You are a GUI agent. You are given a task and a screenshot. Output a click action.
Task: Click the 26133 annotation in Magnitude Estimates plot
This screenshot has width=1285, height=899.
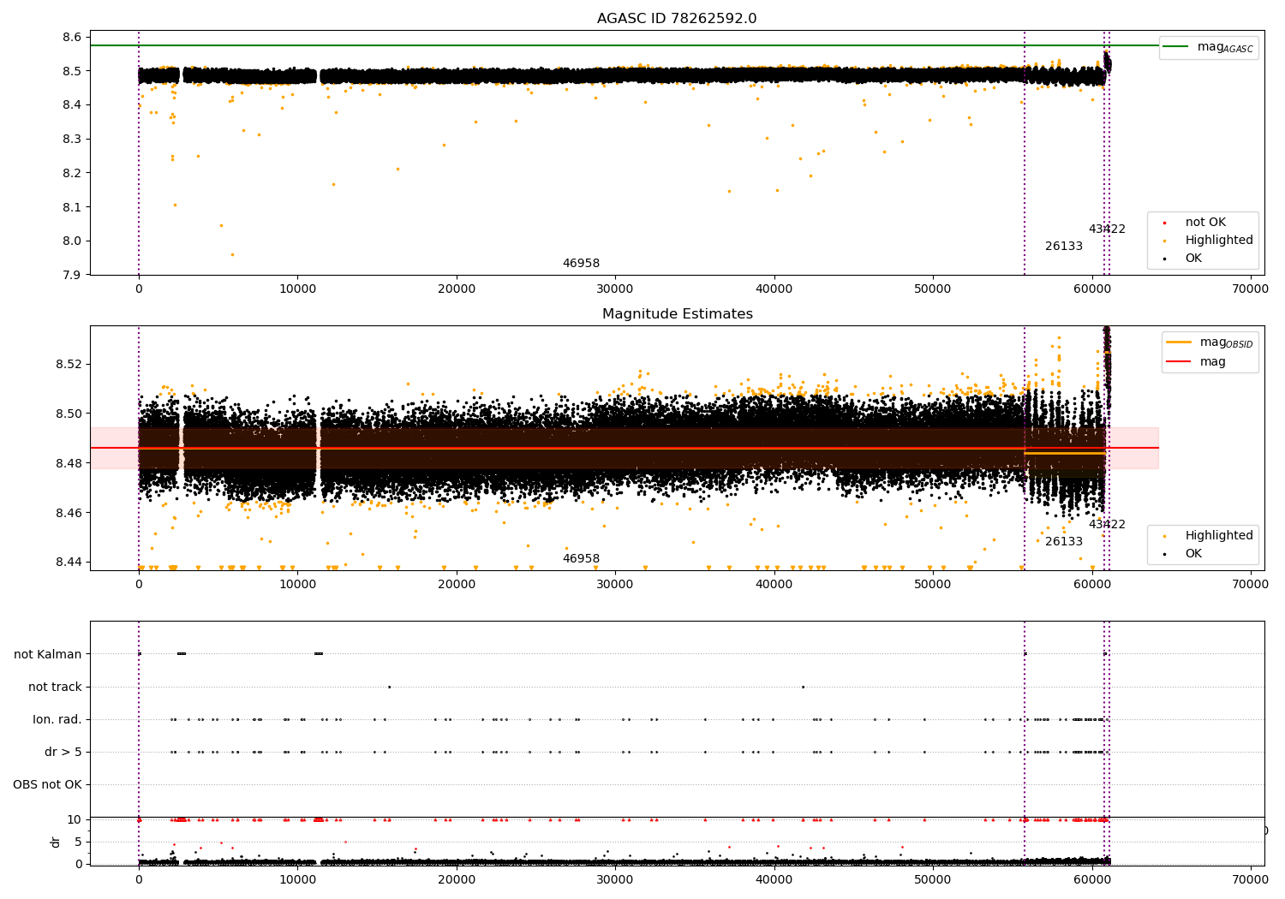click(1063, 542)
